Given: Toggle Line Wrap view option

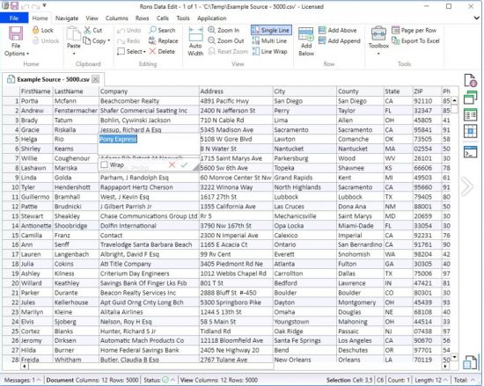Looking at the screenshot, I should (270, 51).
